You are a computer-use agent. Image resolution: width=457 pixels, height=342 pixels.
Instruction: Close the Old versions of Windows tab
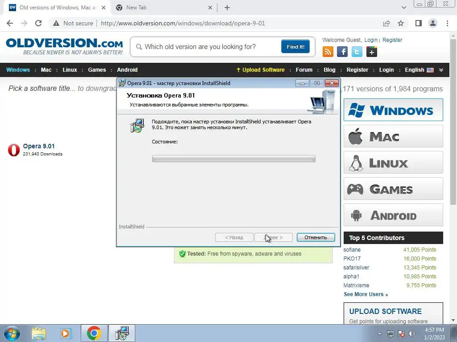point(104,8)
